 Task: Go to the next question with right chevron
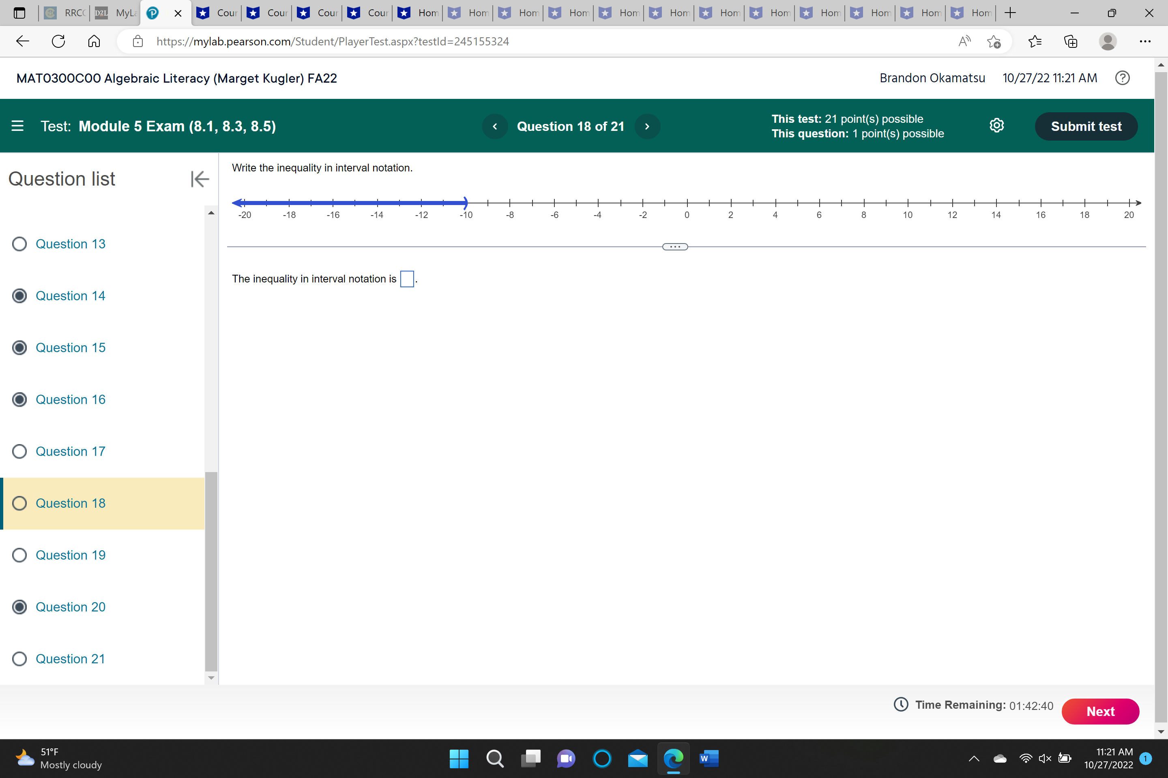click(x=647, y=126)
